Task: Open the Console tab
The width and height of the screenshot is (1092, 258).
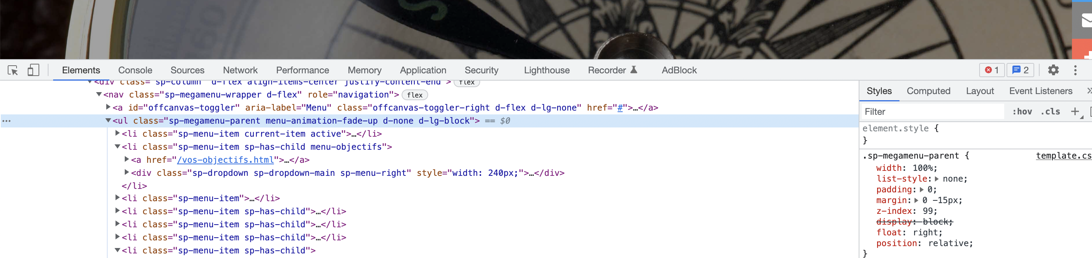Action: pos(135,70)
